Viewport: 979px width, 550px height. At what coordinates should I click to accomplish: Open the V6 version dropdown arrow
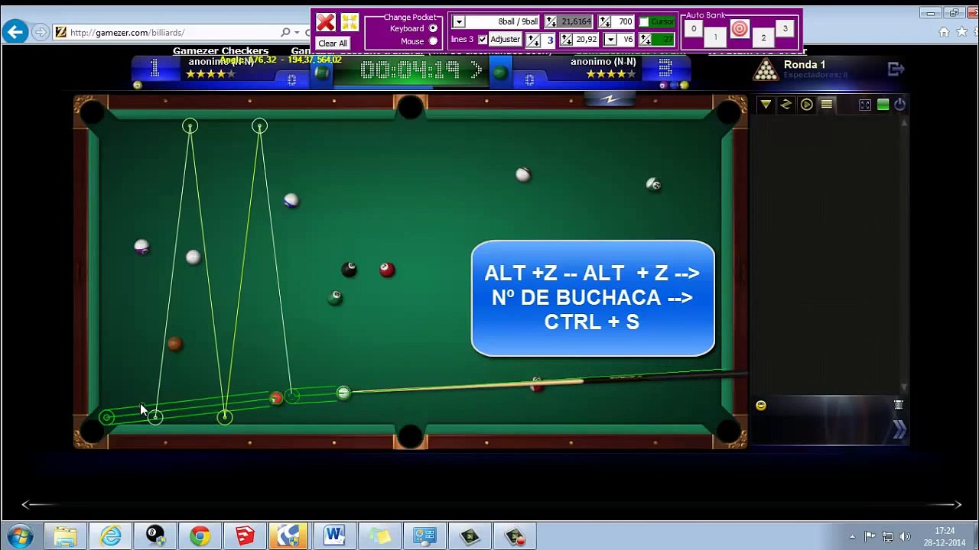[610, 40]
